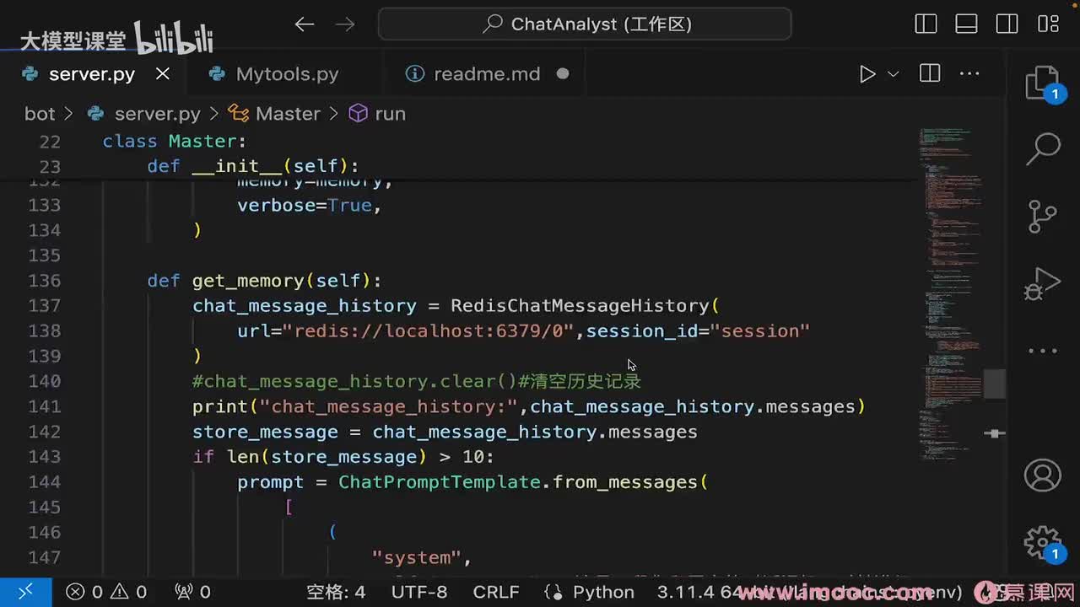Open the customize layout icon
This screenshot has height=607, width=1080.
[x=1048, y=24]
